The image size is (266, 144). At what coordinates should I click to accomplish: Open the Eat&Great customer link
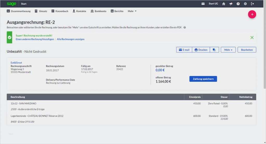click(x=16, y=63)
